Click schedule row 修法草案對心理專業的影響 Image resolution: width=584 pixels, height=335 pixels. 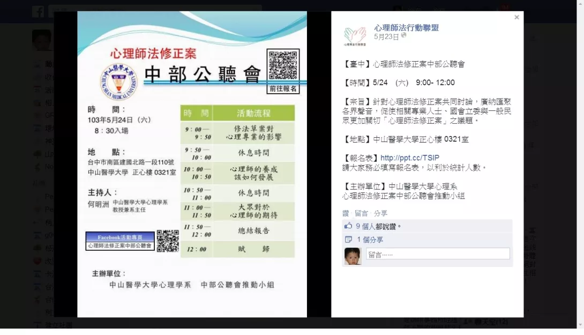click(x=238, y=132)
